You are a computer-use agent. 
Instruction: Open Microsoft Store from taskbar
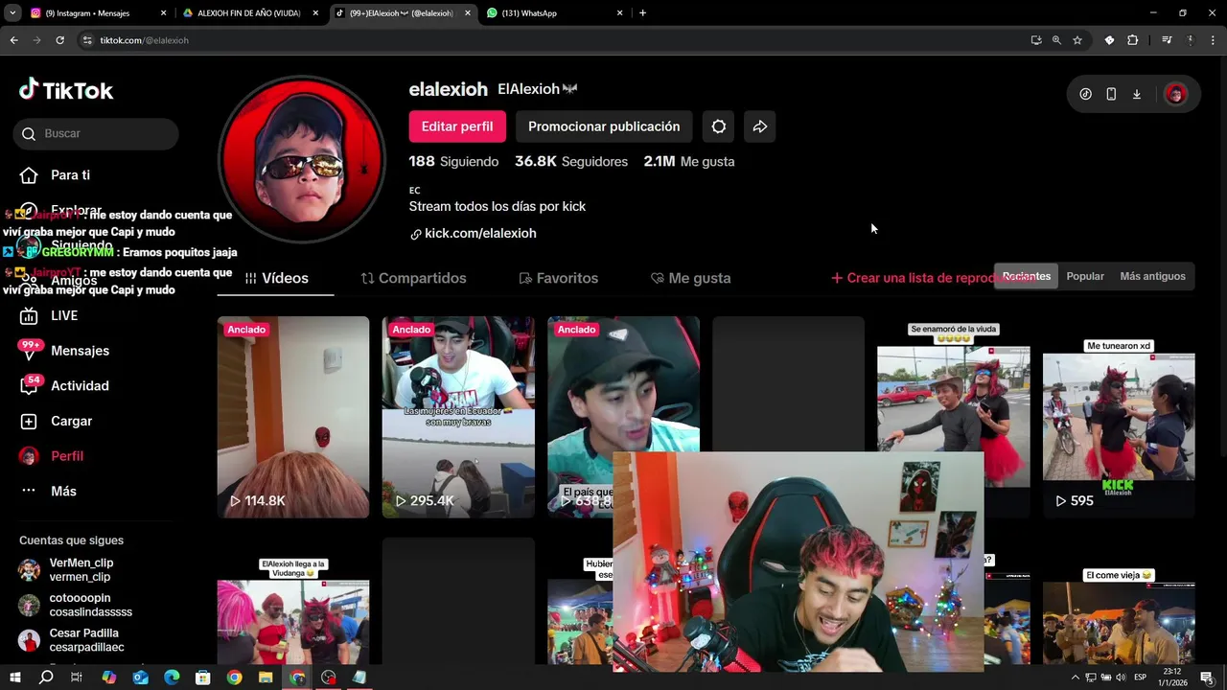coord(202,678)
